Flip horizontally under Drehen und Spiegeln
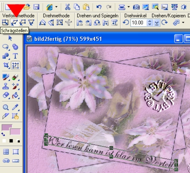This screenshot has height=173, width=190. tap(106, 23)
